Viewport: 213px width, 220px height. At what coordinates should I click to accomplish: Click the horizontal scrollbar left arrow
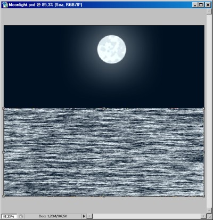point(89,216)
